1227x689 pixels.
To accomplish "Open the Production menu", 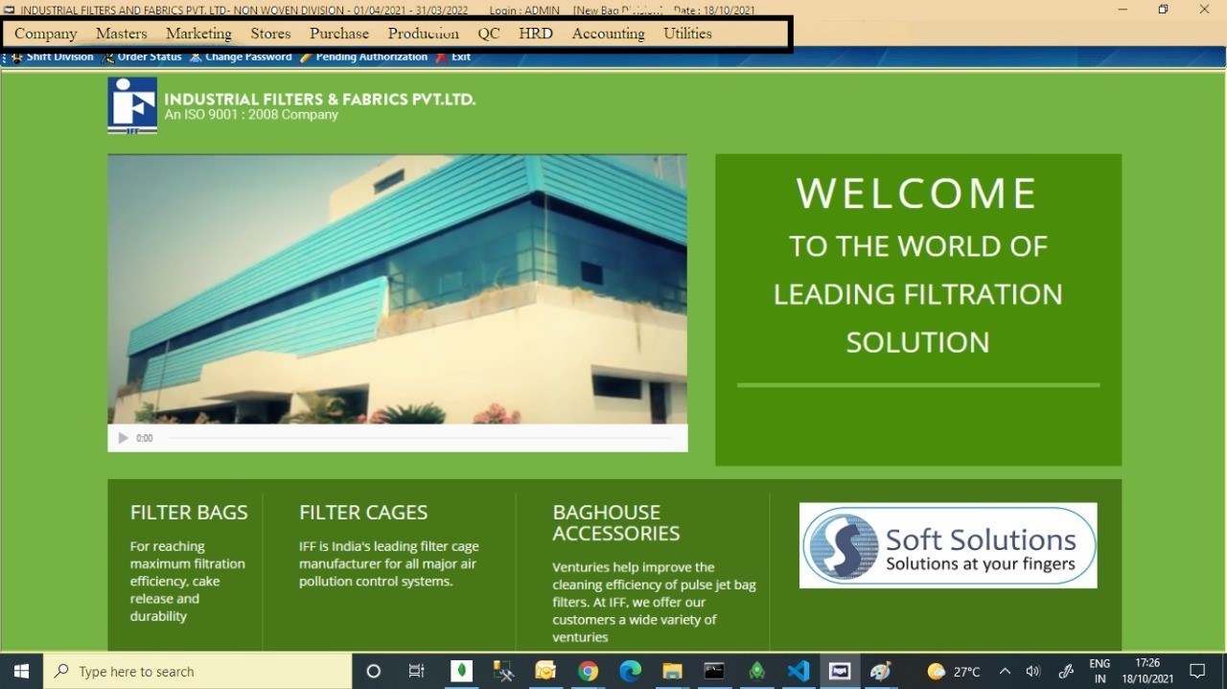I will pos(423,34).
